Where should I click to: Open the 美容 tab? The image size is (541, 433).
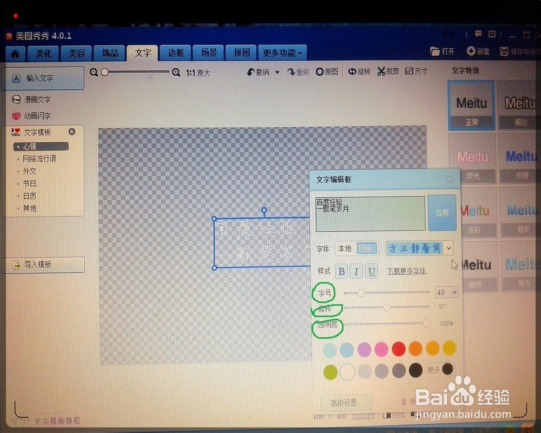[x=77, y=53]
